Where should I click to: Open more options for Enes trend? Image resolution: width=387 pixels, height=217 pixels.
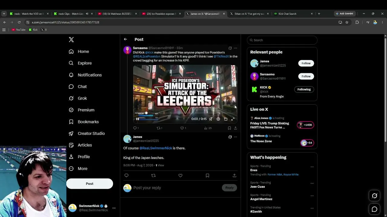[x=312, y=167]
